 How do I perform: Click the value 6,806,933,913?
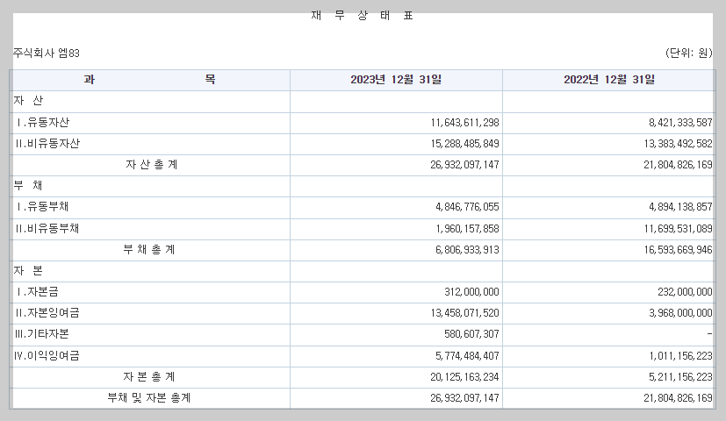467,250
